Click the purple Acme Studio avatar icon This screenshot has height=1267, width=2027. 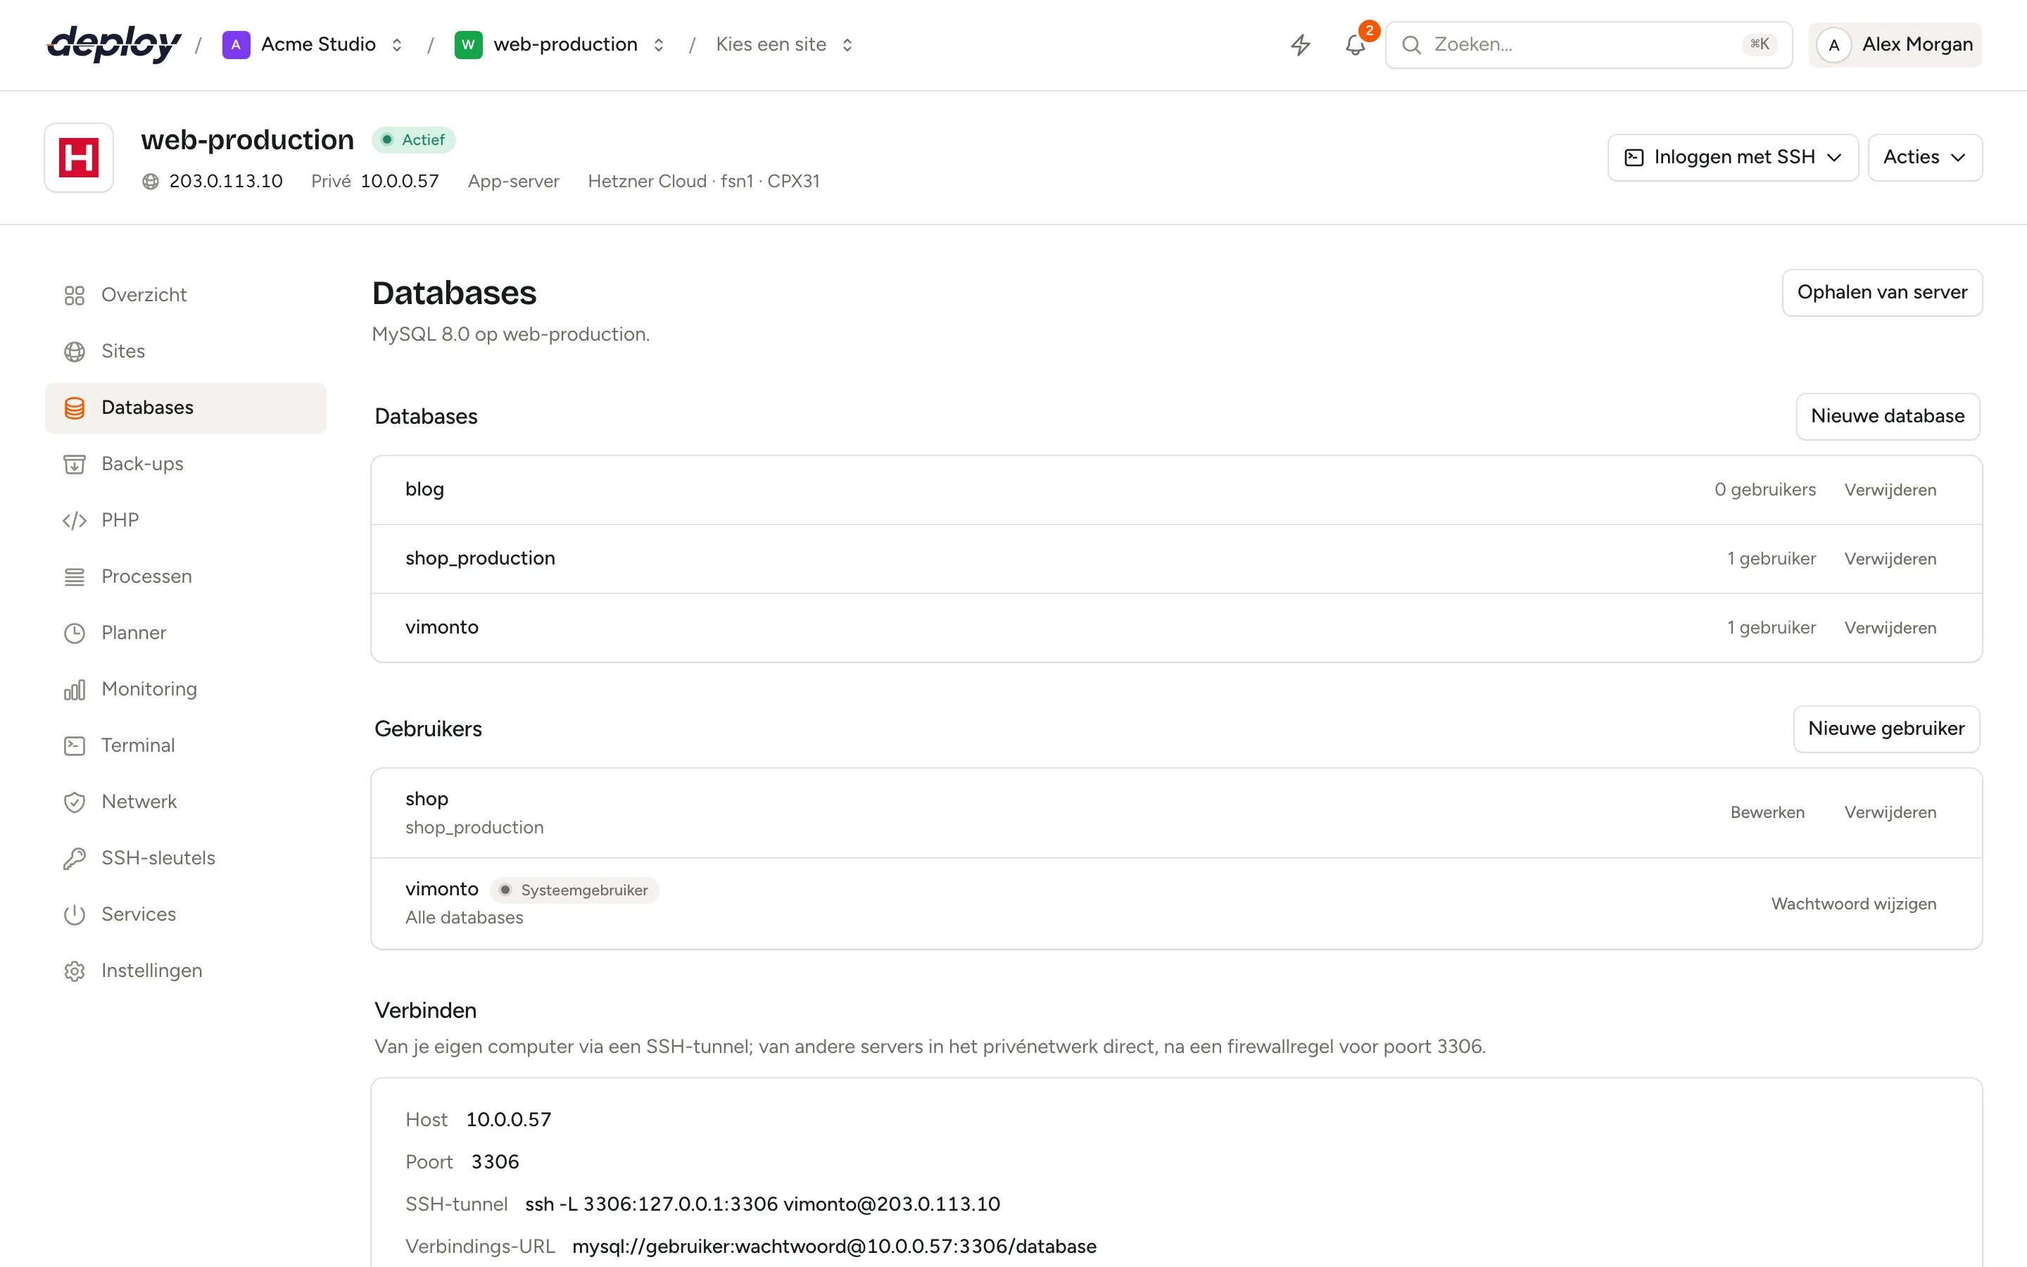[x=235, y=44]
